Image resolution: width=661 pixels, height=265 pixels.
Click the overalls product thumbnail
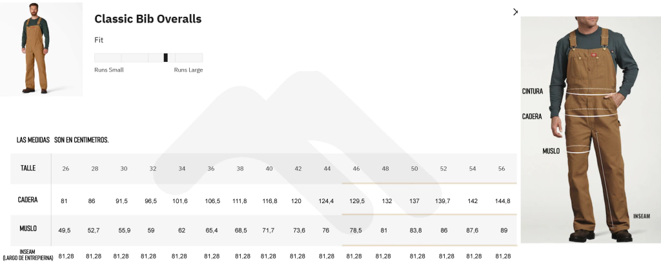click(x=41, y=49)
